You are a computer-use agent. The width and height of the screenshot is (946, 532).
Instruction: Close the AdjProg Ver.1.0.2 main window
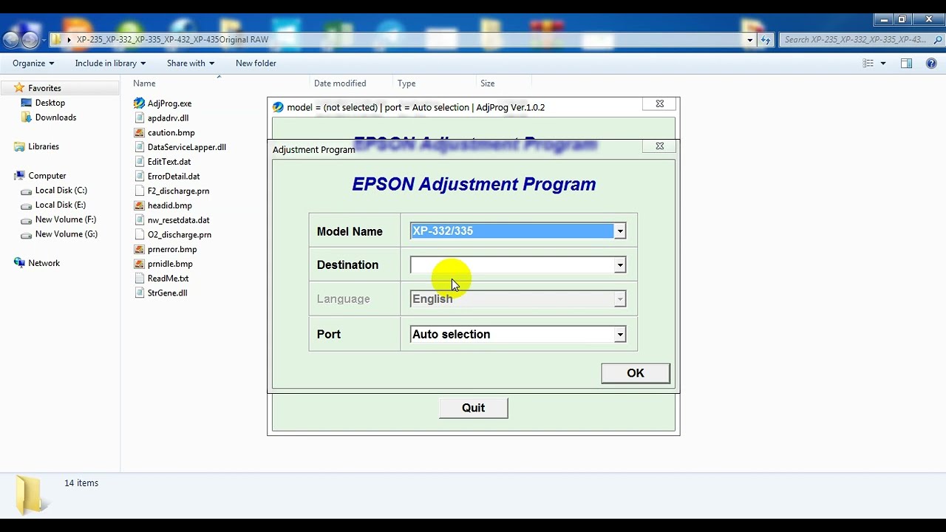pyautogui.click(x=659, y=104)
